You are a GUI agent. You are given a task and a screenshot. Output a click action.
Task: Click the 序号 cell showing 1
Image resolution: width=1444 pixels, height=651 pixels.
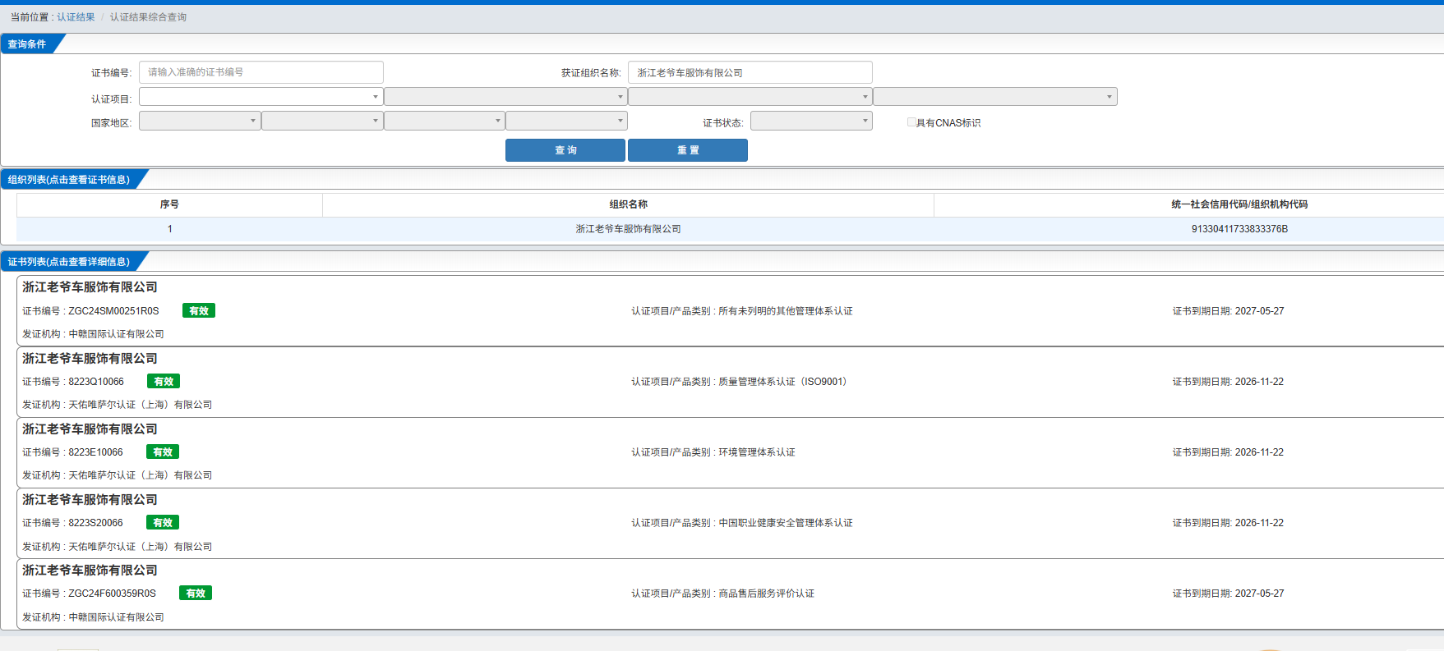click(169, 229)
